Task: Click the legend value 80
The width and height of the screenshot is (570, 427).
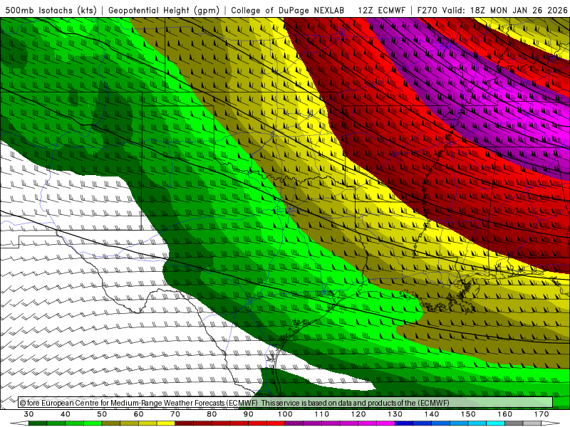Action: point(212,414)
